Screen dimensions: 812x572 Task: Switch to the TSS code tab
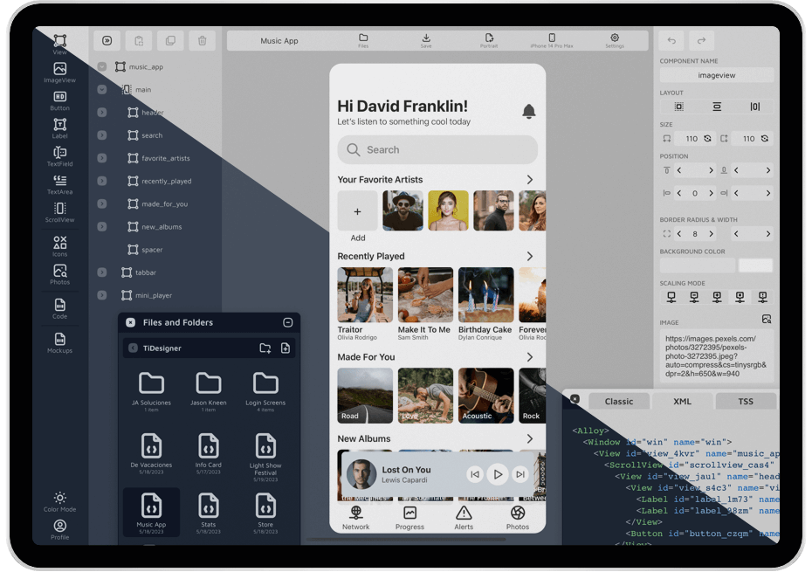pyautogui.click(x=745, y=402)
